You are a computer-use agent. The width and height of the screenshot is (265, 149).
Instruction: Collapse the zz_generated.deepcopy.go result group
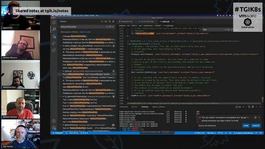point(60,96)
